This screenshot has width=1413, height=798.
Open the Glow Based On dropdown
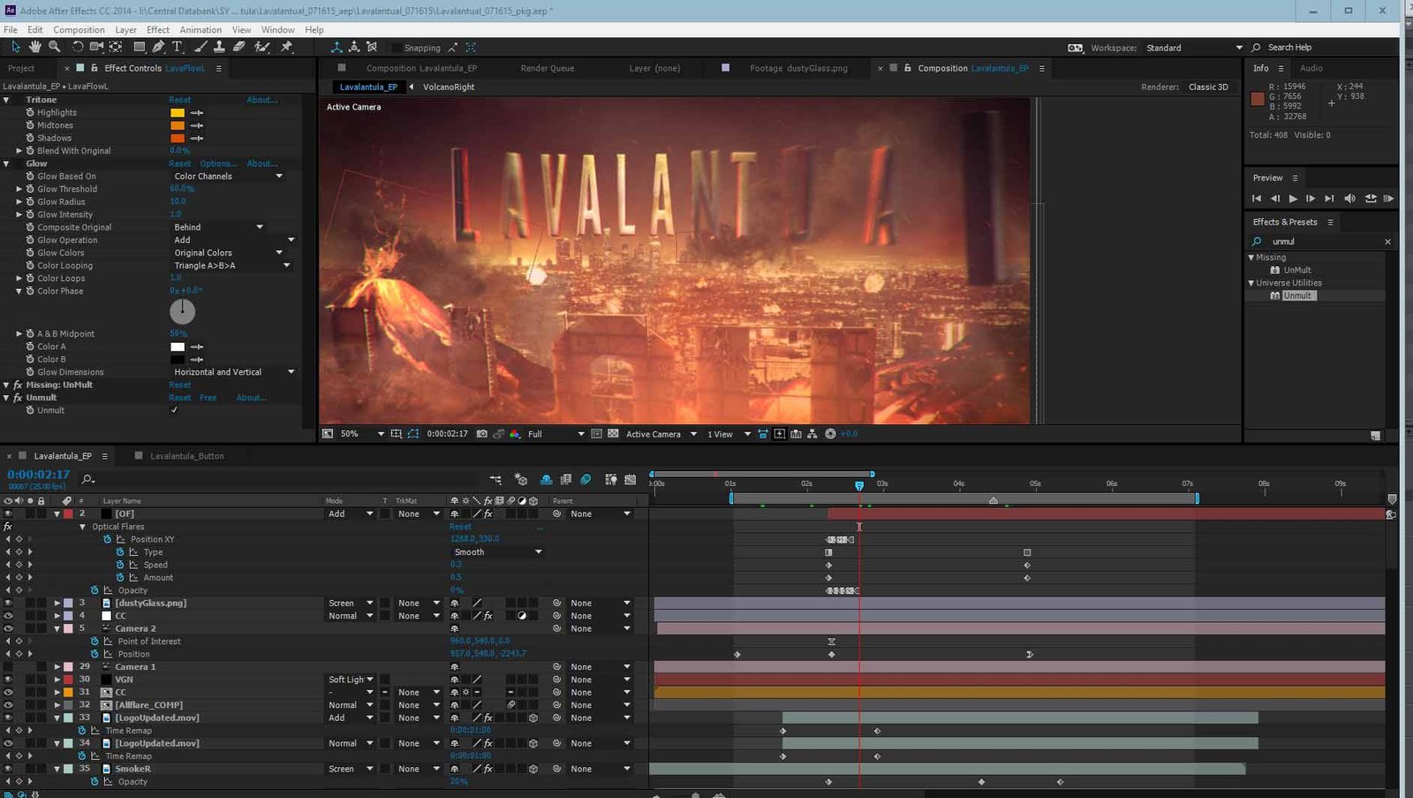[x=228, y=176]
